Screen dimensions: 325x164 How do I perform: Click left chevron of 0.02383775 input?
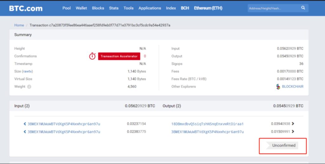[25, 132]
